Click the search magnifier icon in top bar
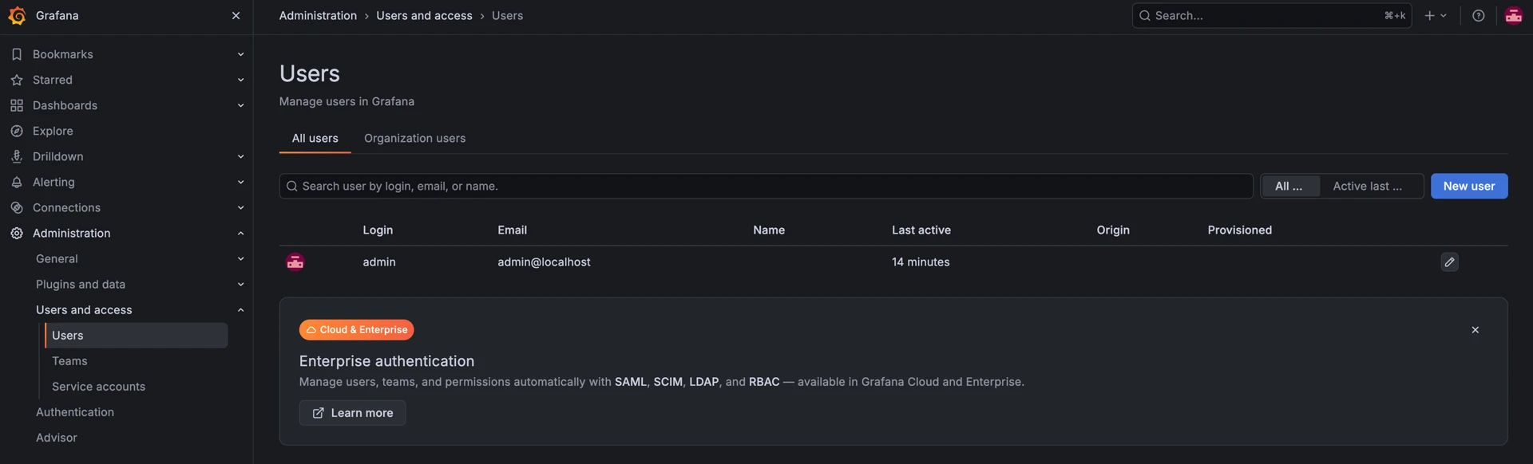1533x464 pixels. click(x=1145, y=16)
